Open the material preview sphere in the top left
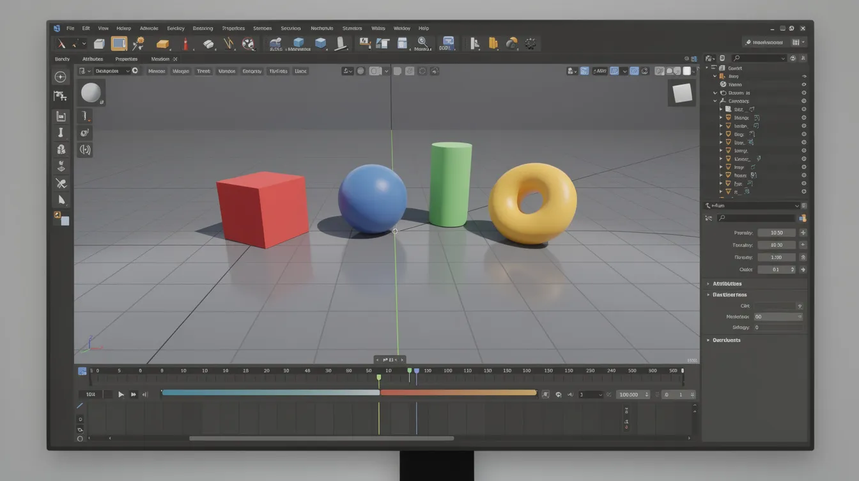 click(91, 93)
